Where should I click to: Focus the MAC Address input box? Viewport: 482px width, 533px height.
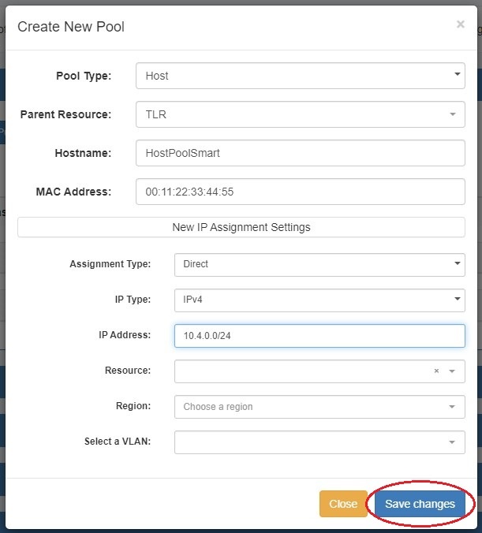(x=300, y=191)
